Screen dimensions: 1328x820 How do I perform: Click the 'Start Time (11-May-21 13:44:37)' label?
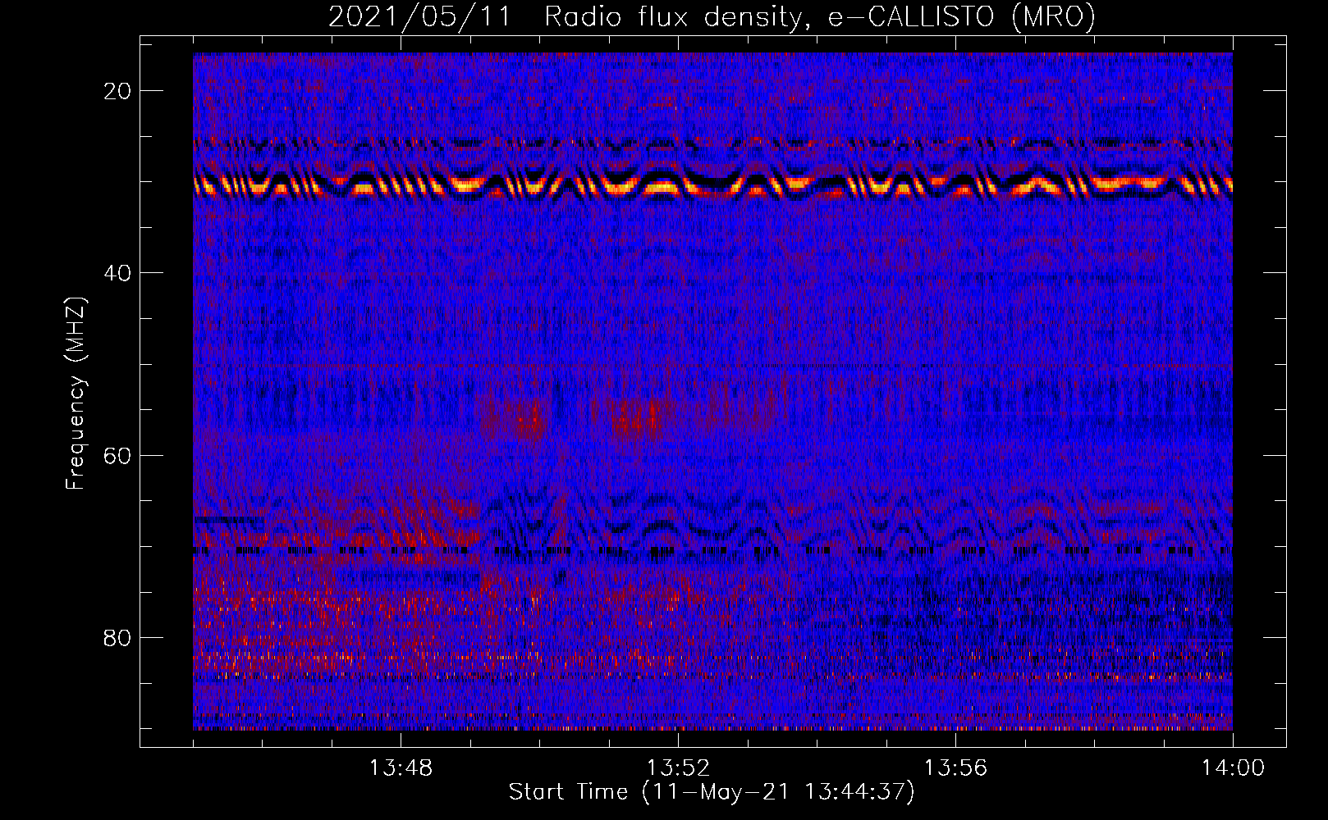coord(712,791)
